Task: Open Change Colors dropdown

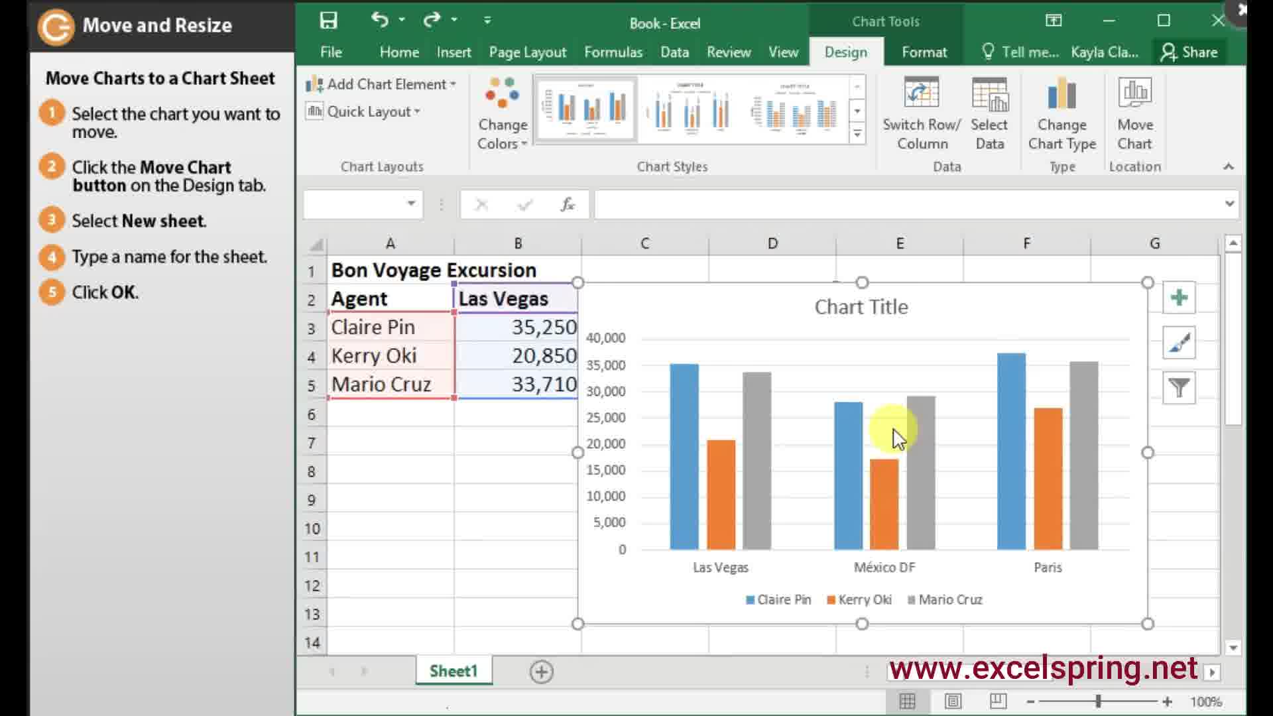Action: [x=502, y=114]
